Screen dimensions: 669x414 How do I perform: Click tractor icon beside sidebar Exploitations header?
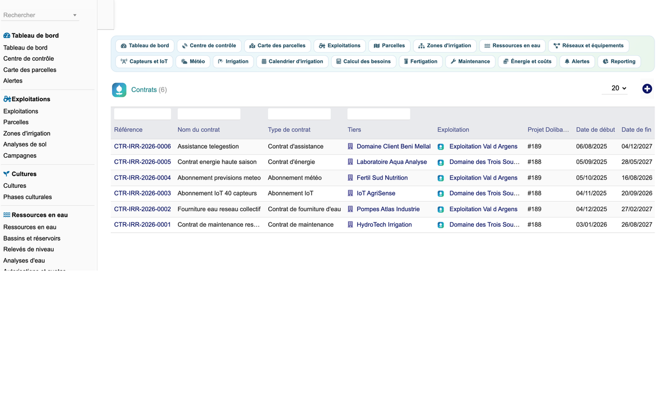pyautogui.click(x=7, y=99)
